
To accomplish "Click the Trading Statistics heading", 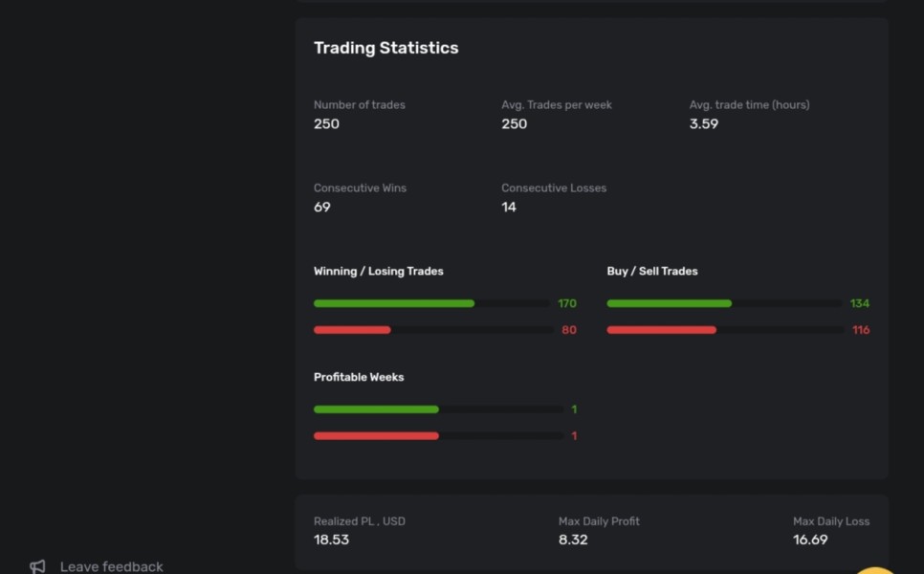I will (x=385, y=48).
